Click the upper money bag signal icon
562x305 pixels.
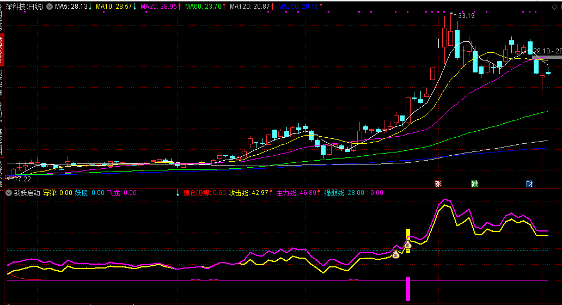click(x=407, y=246)
